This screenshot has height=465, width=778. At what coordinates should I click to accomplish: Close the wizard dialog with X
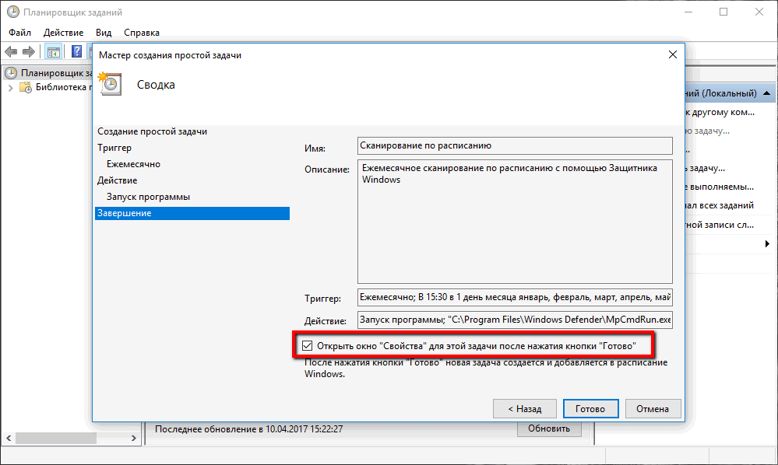673,54
